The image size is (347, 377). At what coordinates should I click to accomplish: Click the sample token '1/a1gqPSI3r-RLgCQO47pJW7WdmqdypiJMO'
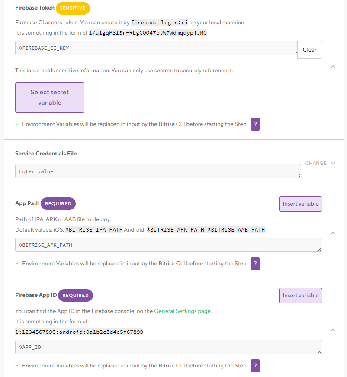coord(148,33)
